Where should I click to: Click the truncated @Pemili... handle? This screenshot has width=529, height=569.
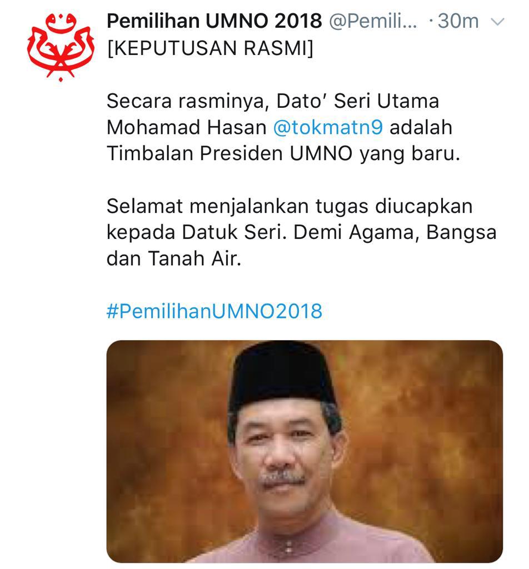click(x=373, y=22)
